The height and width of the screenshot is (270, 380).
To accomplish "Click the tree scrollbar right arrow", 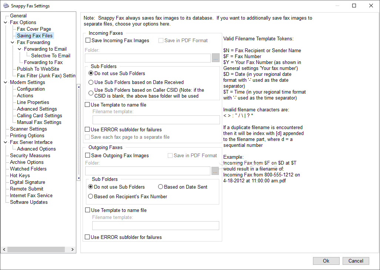I will [73, 249].
